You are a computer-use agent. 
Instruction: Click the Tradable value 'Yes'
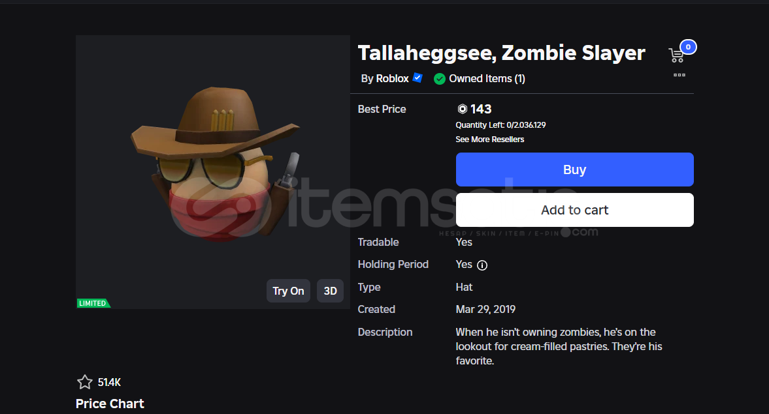click(x=464, y=243)
